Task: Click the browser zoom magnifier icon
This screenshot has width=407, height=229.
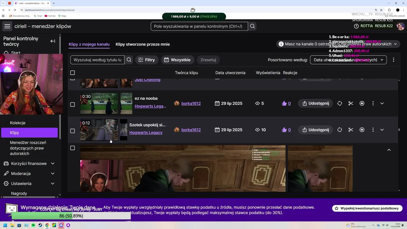Action: pos(376,10)
